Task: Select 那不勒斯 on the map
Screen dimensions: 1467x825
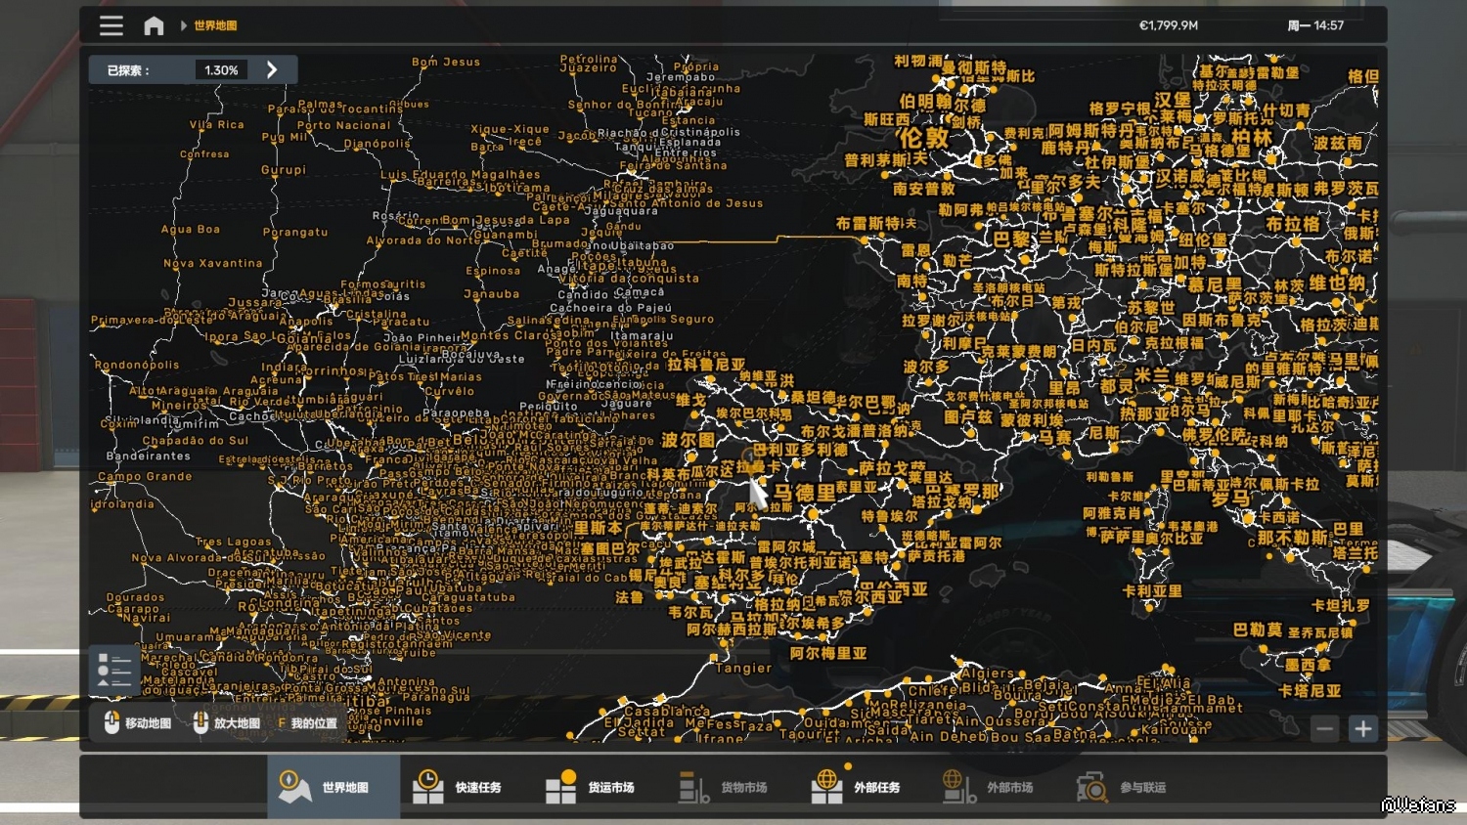Action: [x=1293, y=538]
